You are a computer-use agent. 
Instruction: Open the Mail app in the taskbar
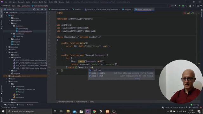pyautogui.click(x=75, y=111)
